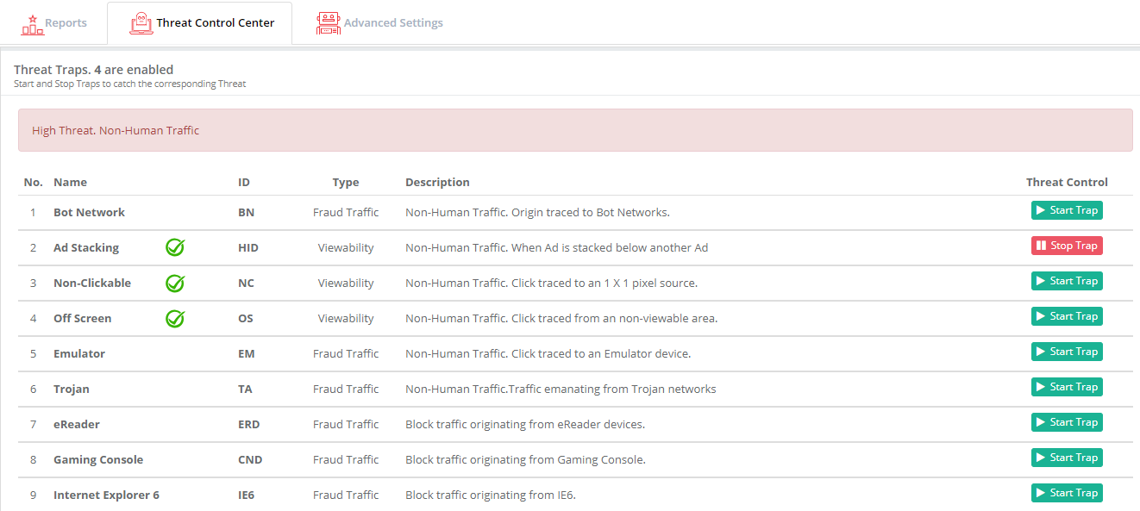Start the Non-Clickable trap

pos(1067,281)
